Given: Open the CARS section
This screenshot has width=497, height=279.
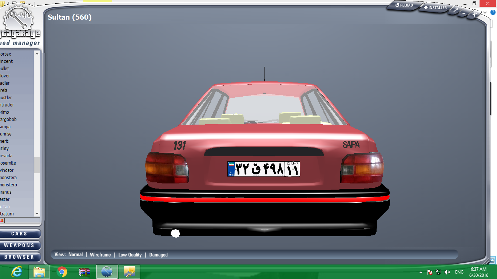Looking at the screenshot, I should 19,234.
